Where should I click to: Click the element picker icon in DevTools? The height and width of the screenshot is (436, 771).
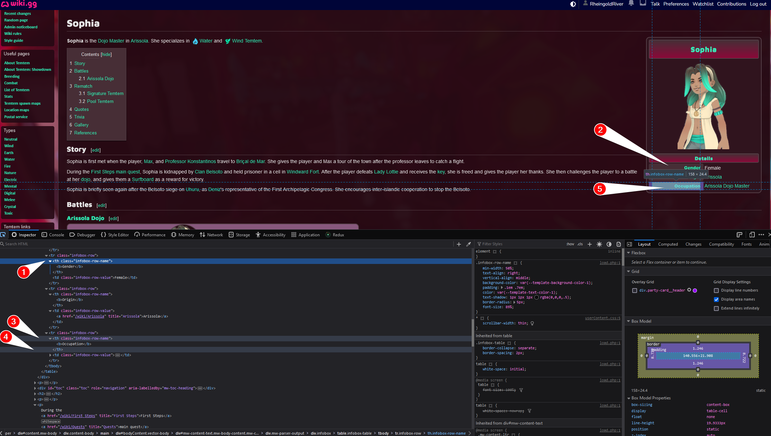click(3, 235)
